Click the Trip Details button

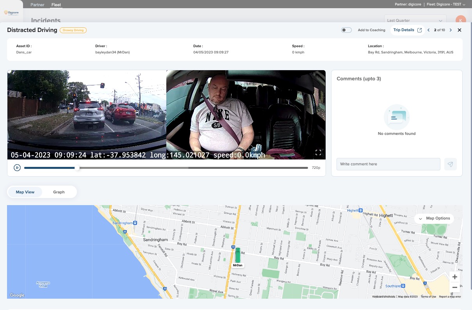404,30
